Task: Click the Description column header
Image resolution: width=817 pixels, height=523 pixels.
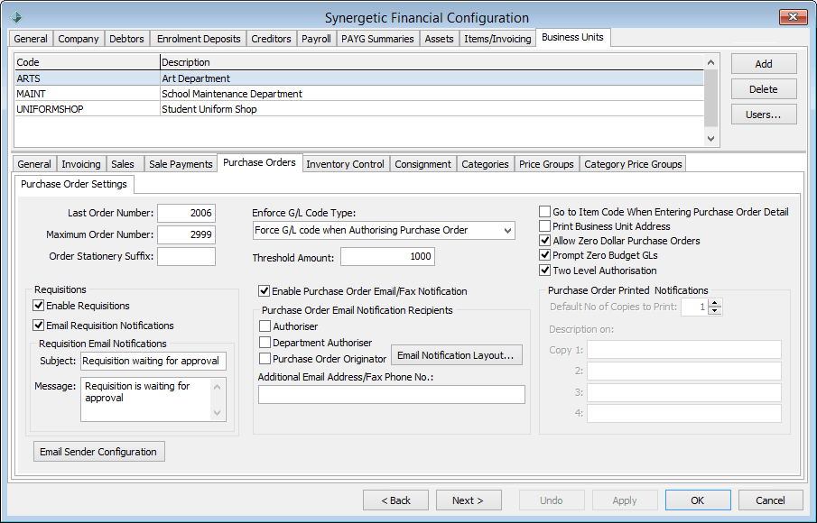Action: coord(432,62)
